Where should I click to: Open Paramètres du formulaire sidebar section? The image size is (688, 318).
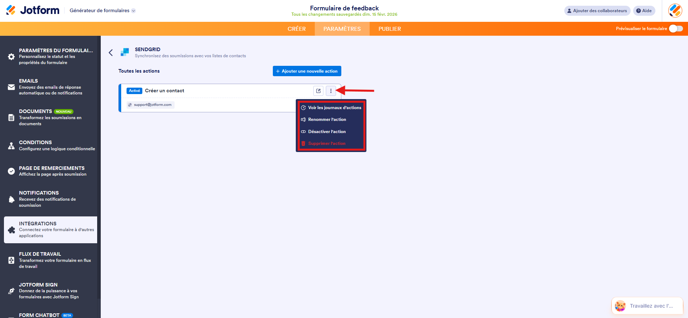(x=51, y=57)
